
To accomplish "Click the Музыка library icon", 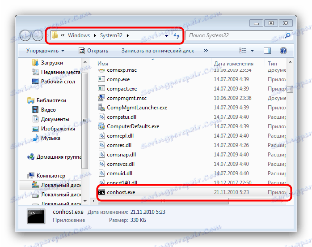I will tap(36, 138).
